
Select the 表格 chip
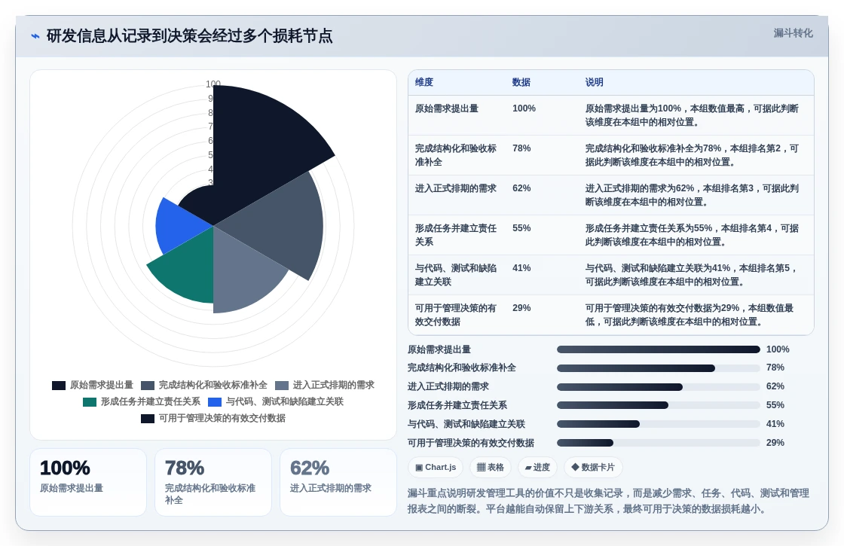[491, 467]
